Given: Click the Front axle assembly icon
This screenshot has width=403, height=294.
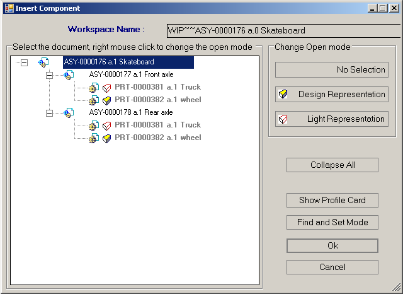Looking at the screenshot, I should [x=69, y=75].
